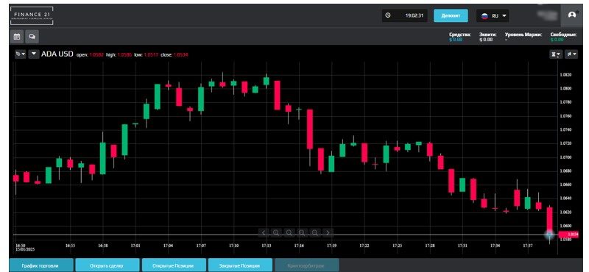Click the clock icon beside the time

click(388, 15)
